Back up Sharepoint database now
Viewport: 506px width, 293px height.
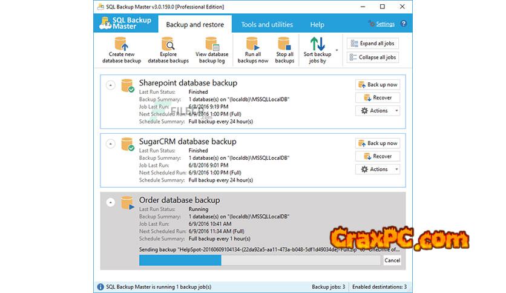coord(378,85)
